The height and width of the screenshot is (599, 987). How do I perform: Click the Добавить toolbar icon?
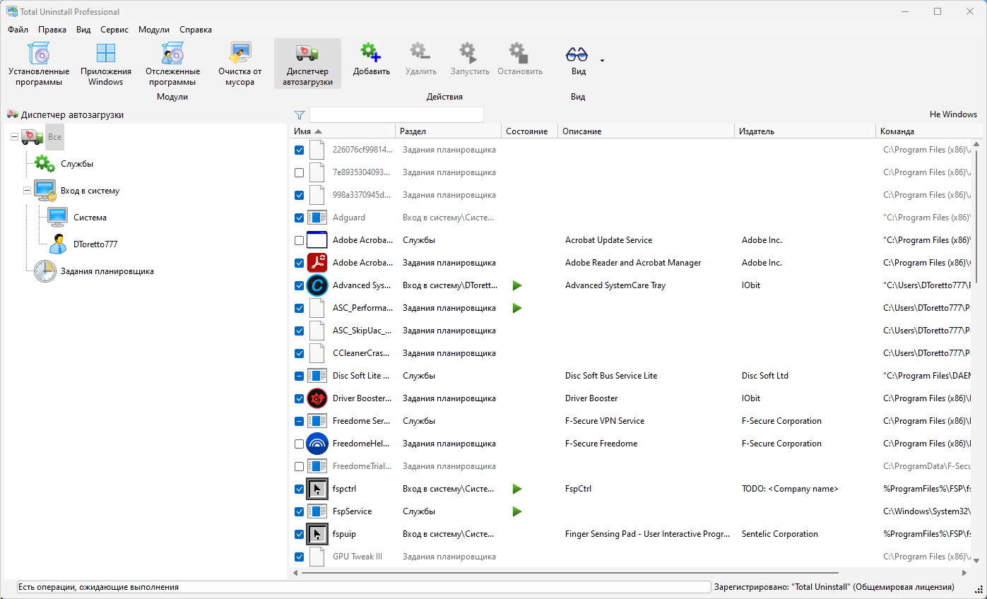[x=371, y=53]
